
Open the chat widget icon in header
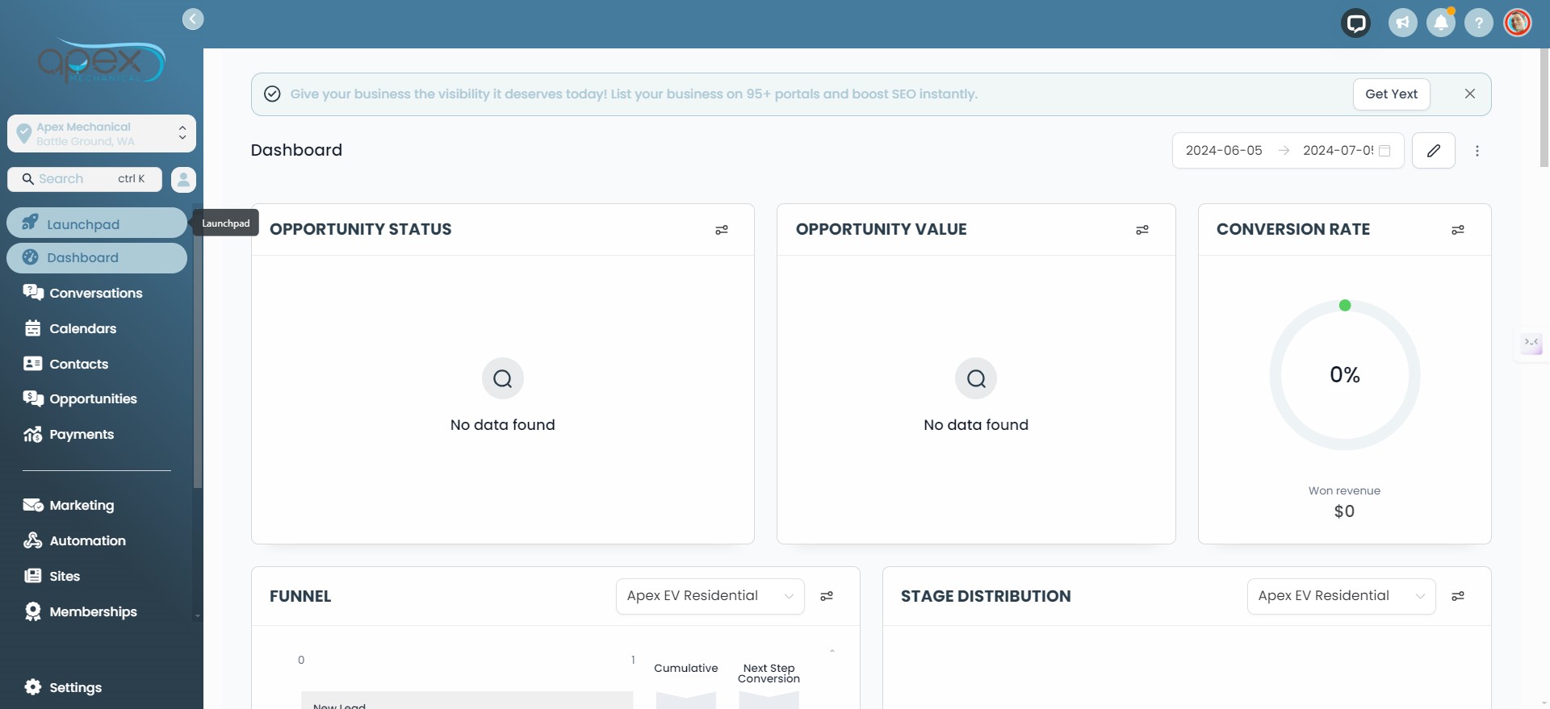click(1356, 23)
